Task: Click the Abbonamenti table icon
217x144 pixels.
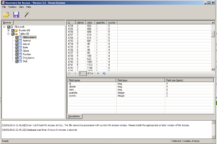Action: 20,37
